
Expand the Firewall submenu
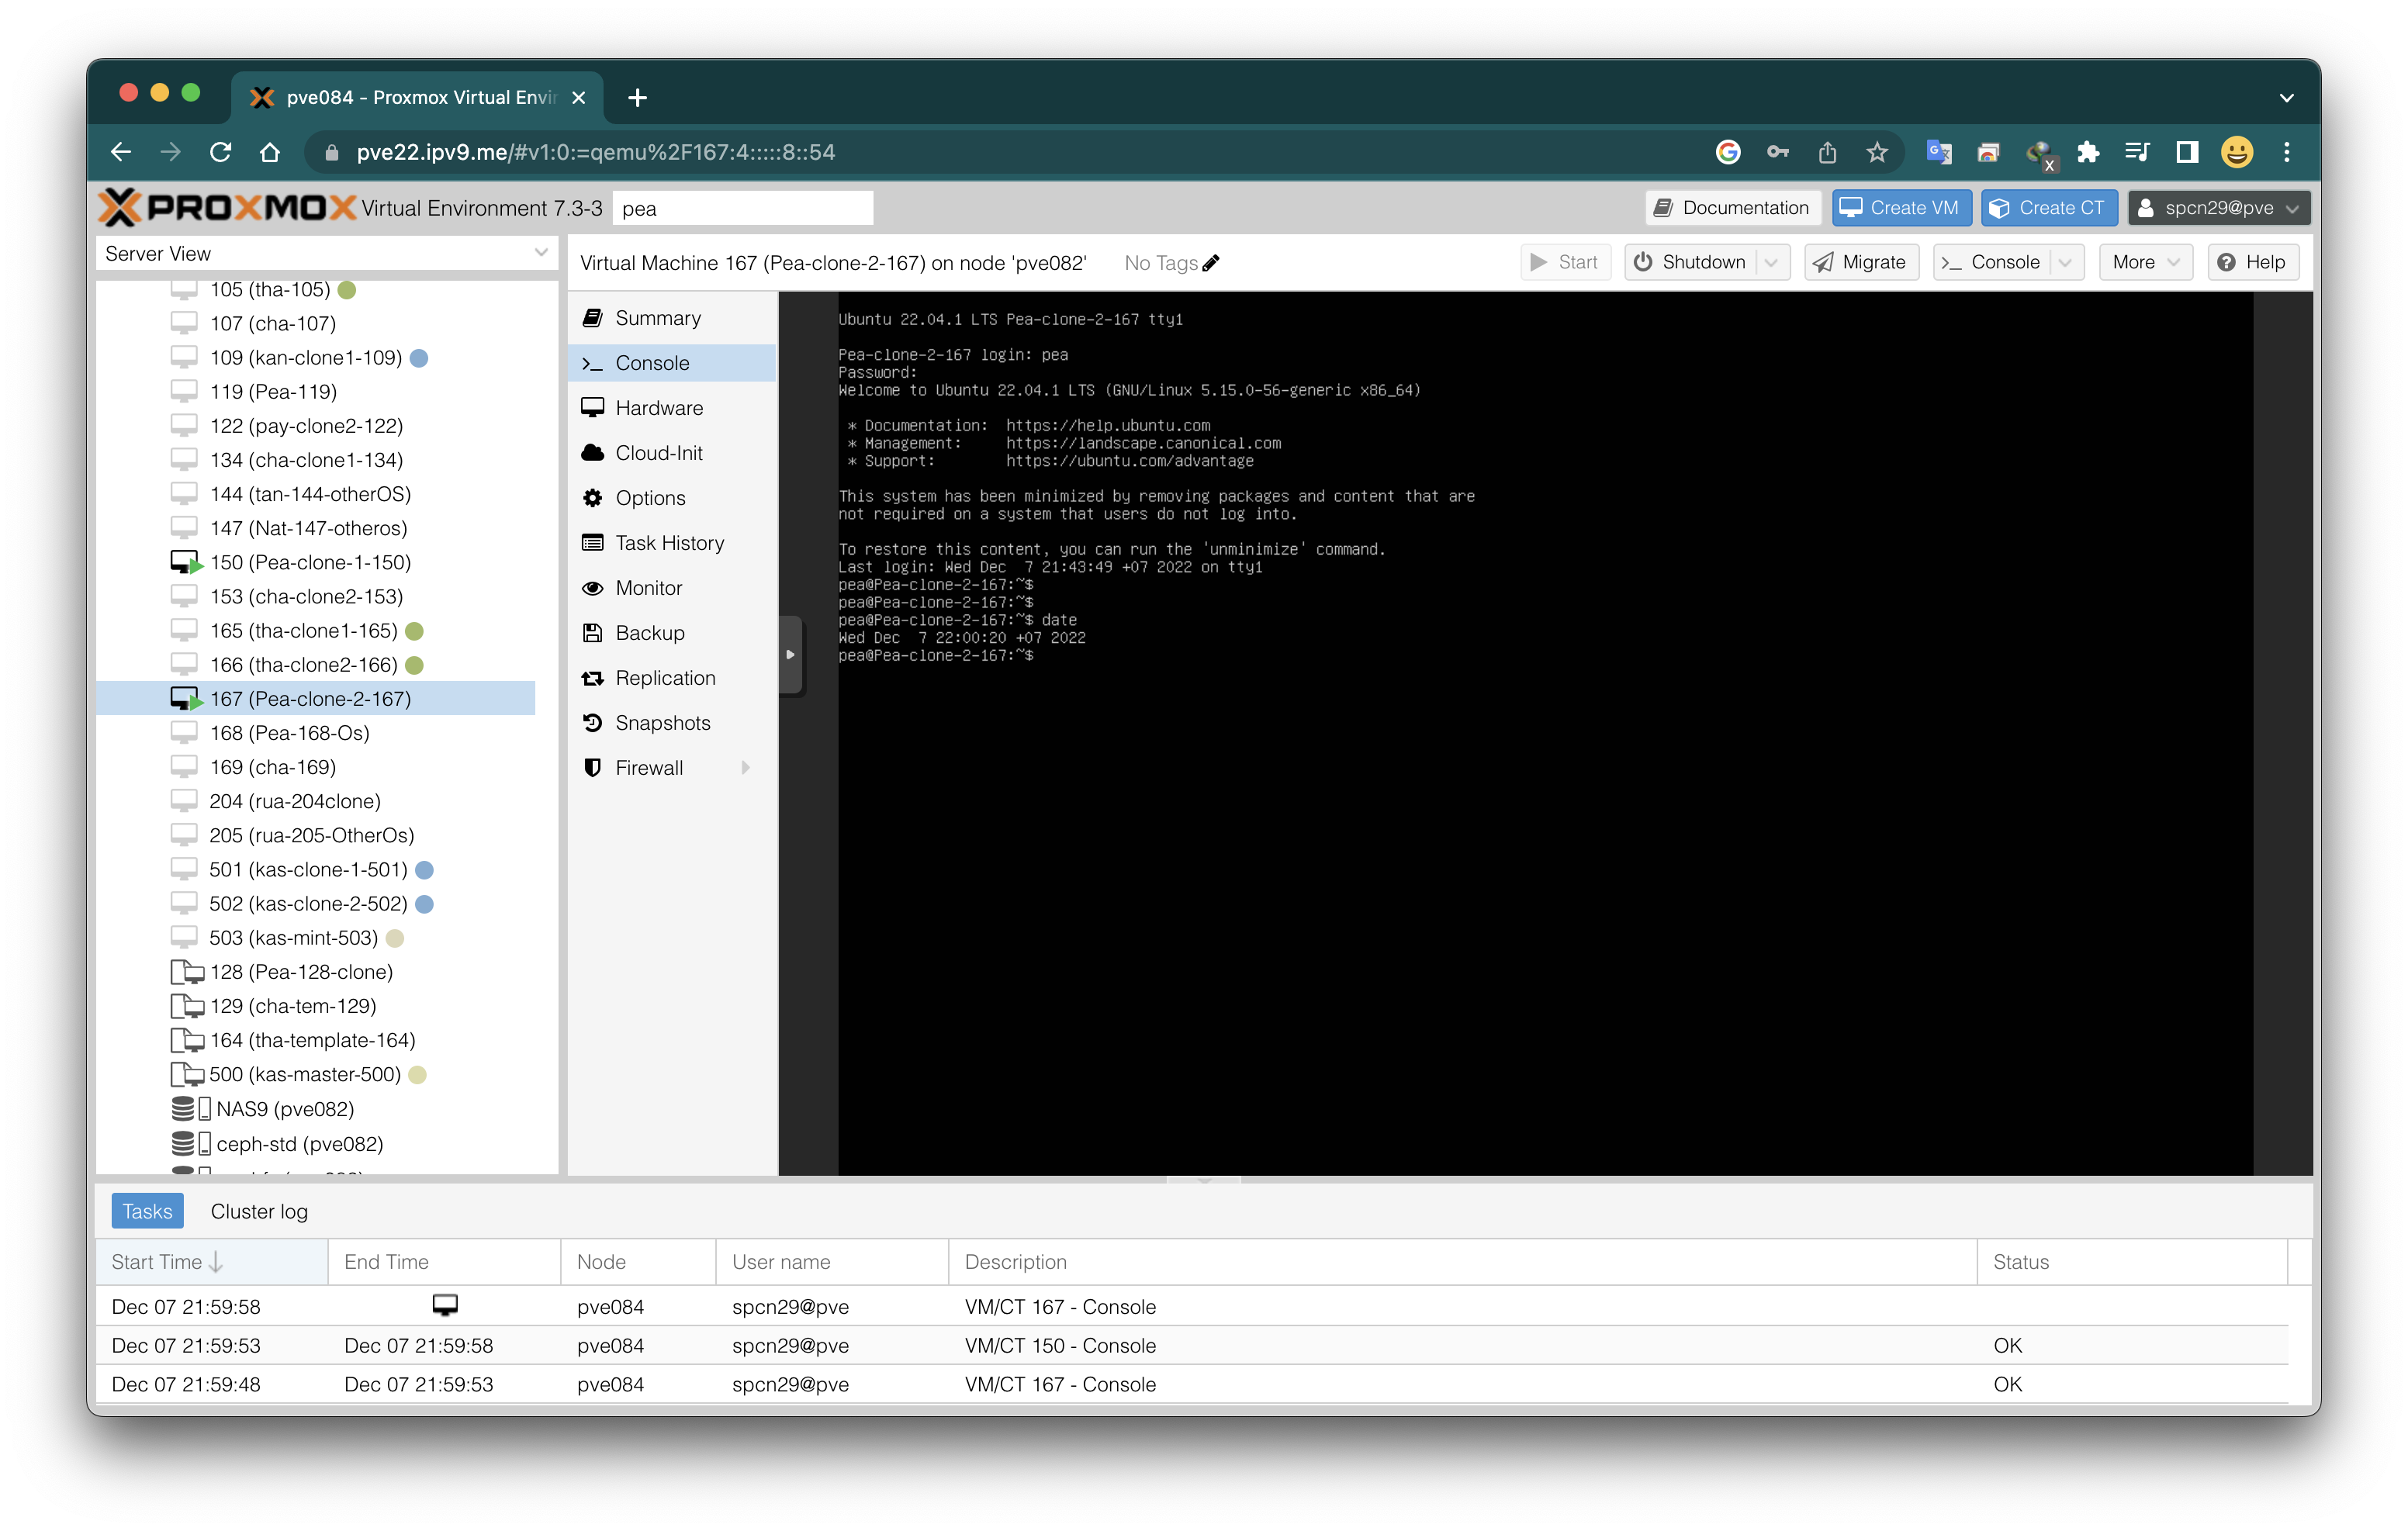pyautogui.click(x=746, y=767)
